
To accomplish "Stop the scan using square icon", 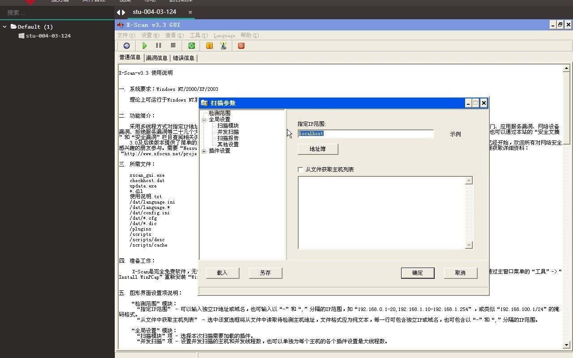I will click(x=173, y=46).
